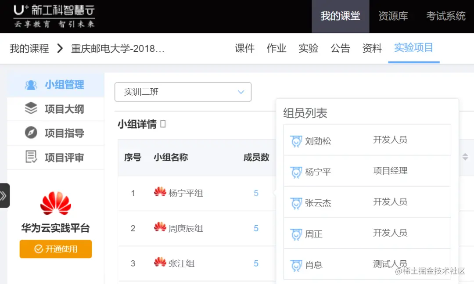Click the 开通使用 button
Viewport: 474px width, 284px height.
56,249
